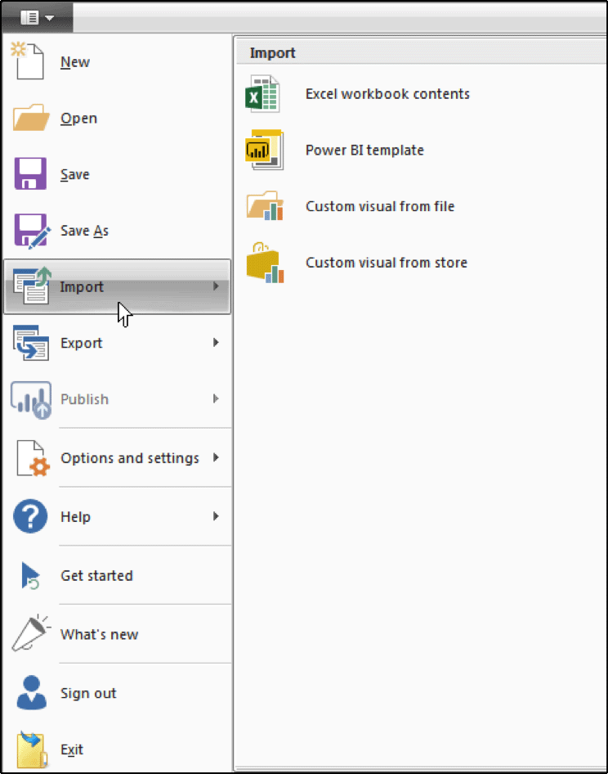Click the New document icon
Viewport: 608px width, 774px height.
(29, 61)
